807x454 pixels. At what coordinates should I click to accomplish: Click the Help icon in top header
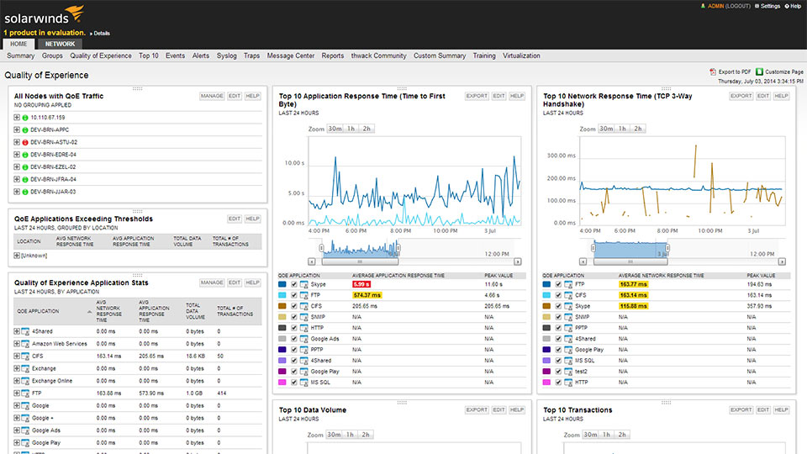pyautogui.click(x=787, y=7)
